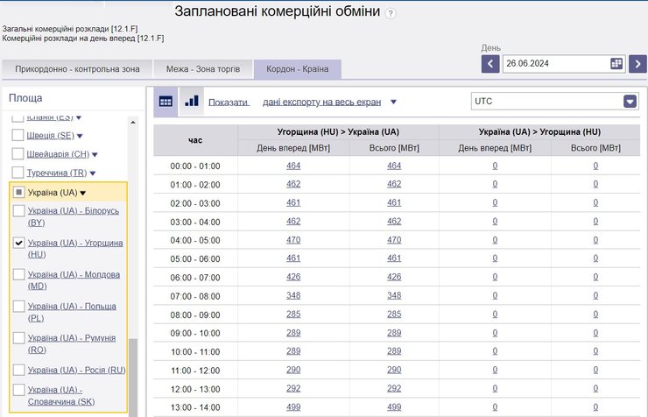The width and height of the screenshot is (648, 417).
Task: Click the Показати link
Action: 229,102
